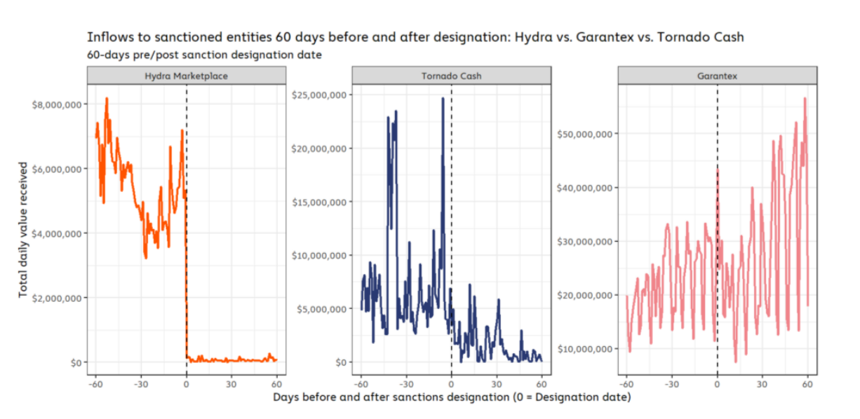This screenshot has height=419, width=860.
Task: Click the '$0' tick in the Tornado Cash panel
Action: (x=341, y=362)
